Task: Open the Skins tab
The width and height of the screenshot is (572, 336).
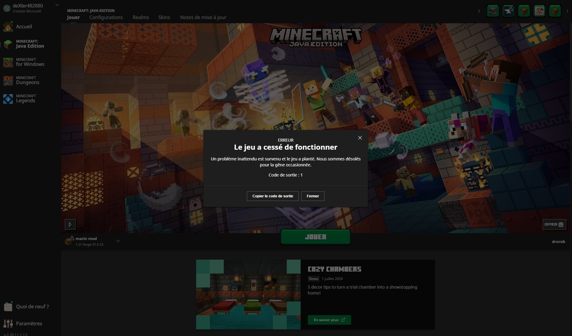Action: click(164, 17)
